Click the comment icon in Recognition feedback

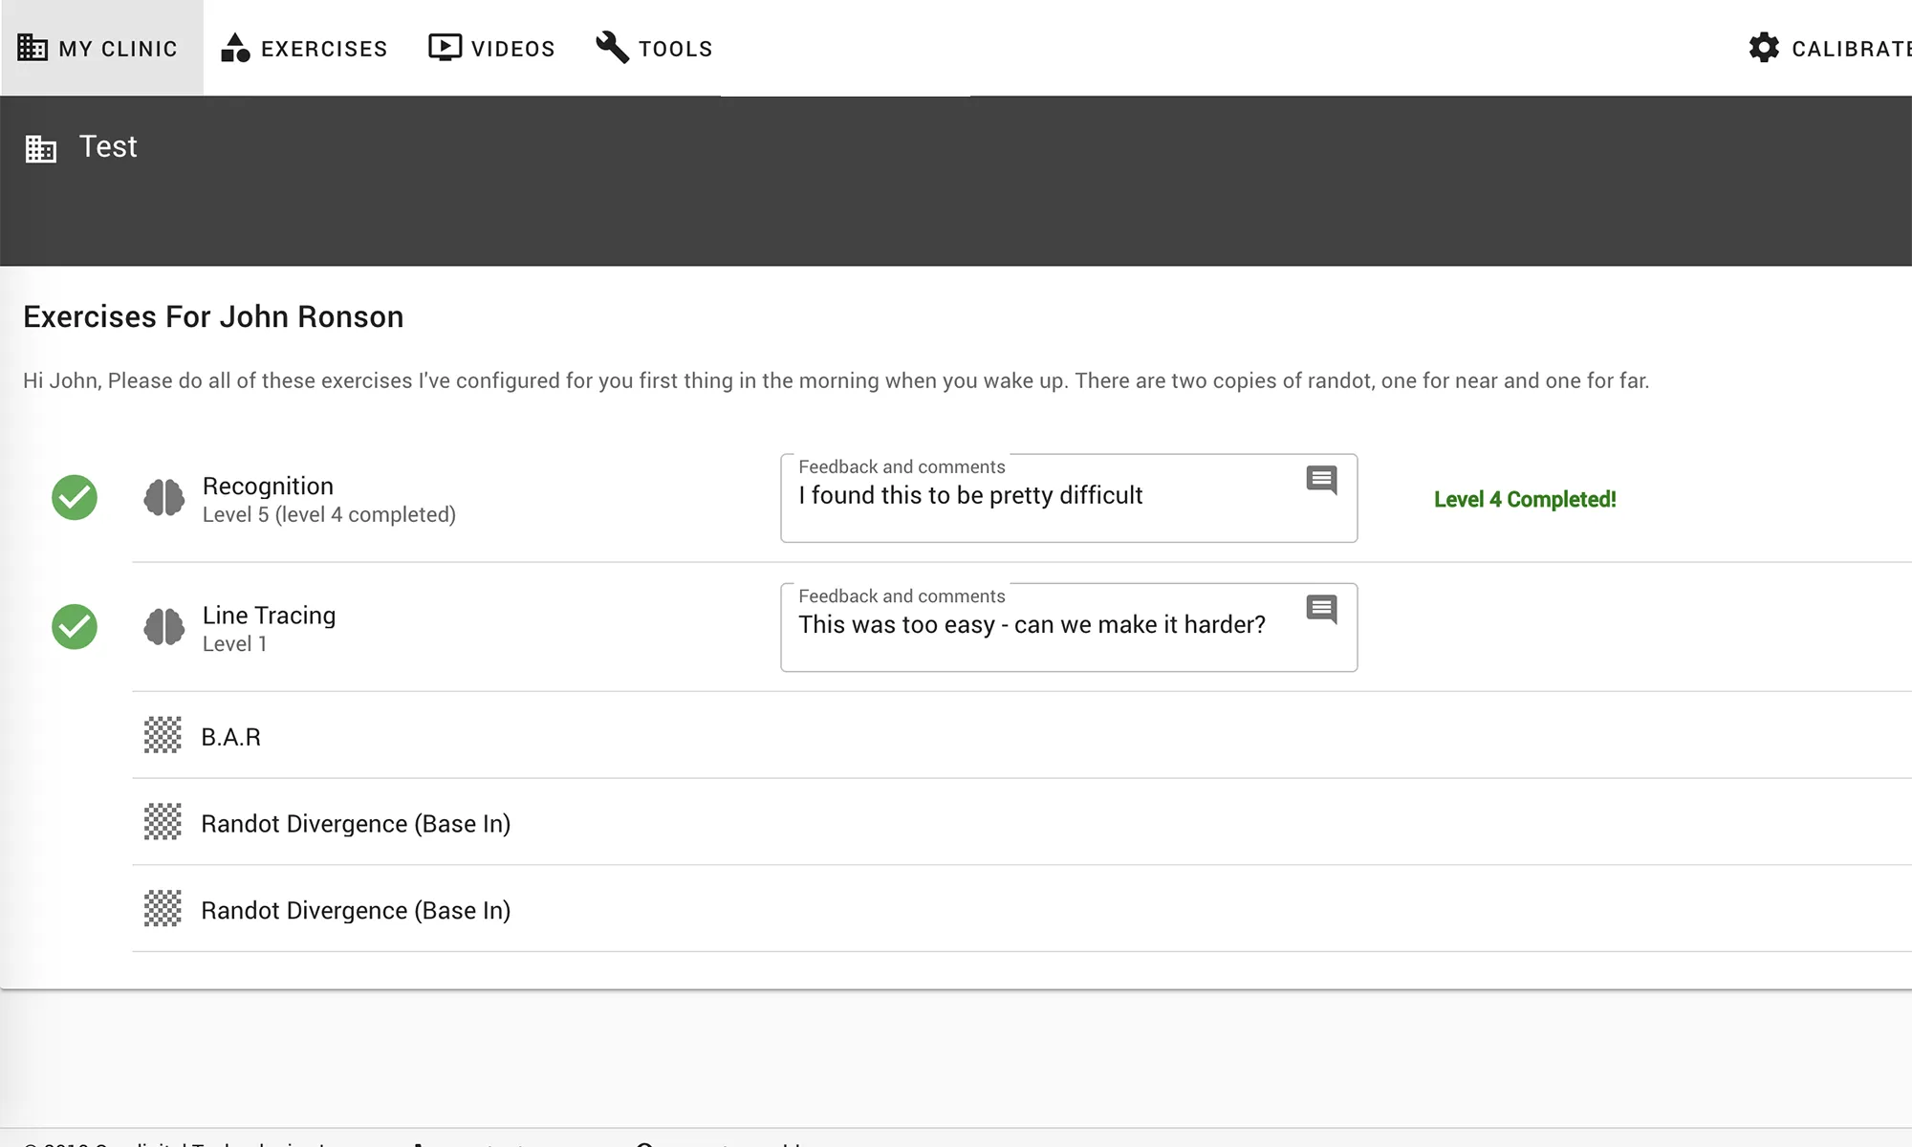1321,480
